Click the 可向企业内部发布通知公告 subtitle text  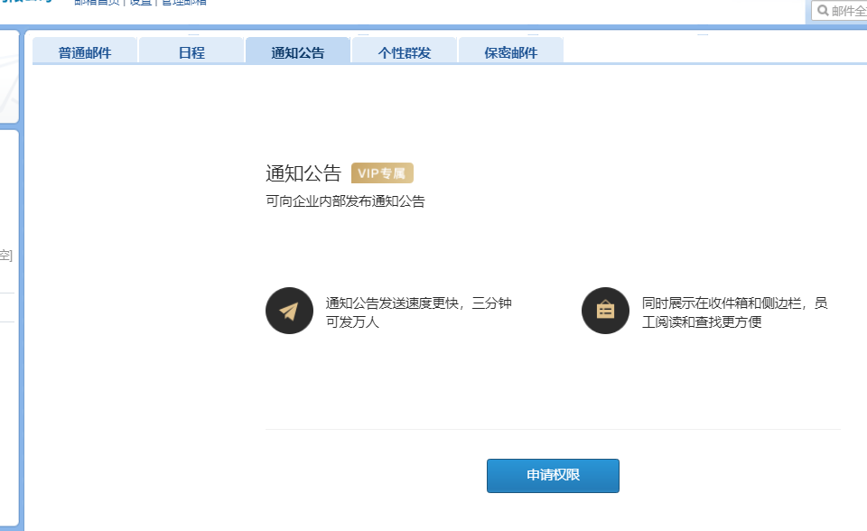click(x=345, y=201)
